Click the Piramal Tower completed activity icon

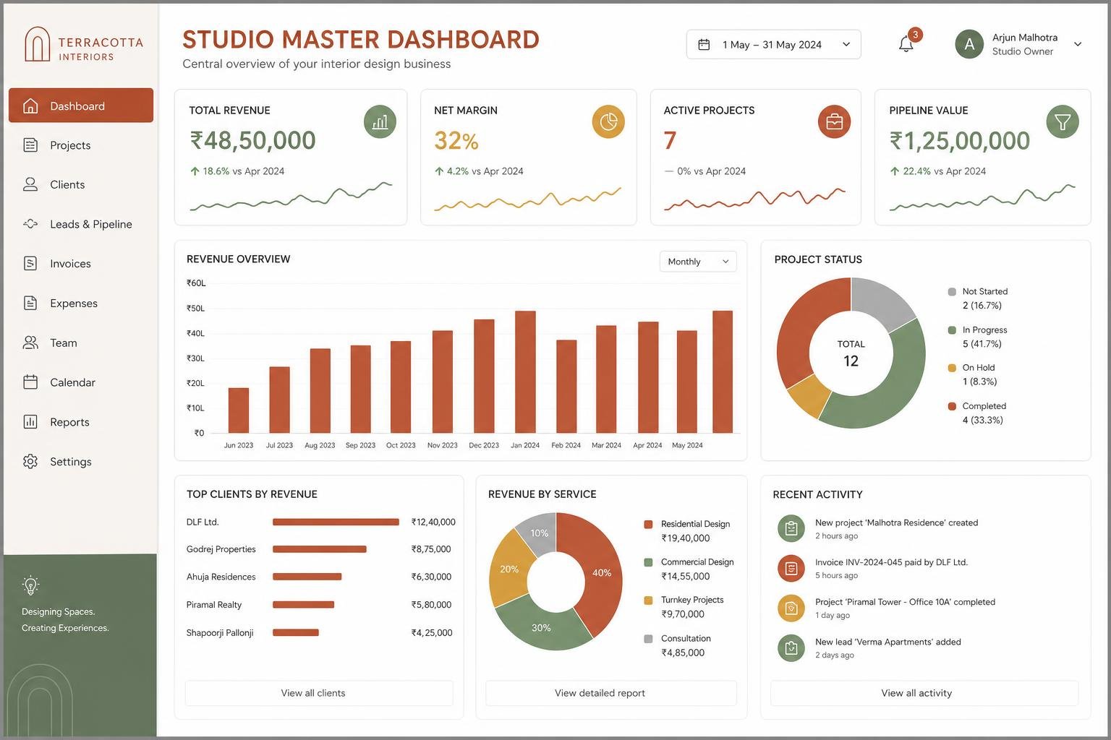[791, 608]
